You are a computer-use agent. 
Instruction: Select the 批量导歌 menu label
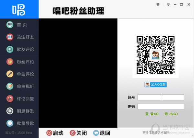(25, 123)
